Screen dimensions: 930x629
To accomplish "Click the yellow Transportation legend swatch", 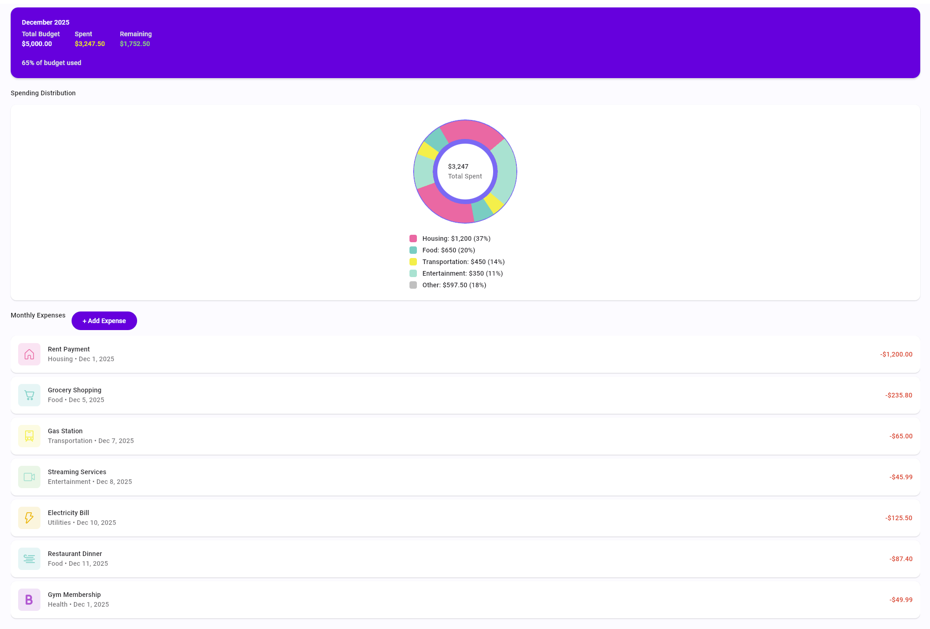I will point(413,262).
